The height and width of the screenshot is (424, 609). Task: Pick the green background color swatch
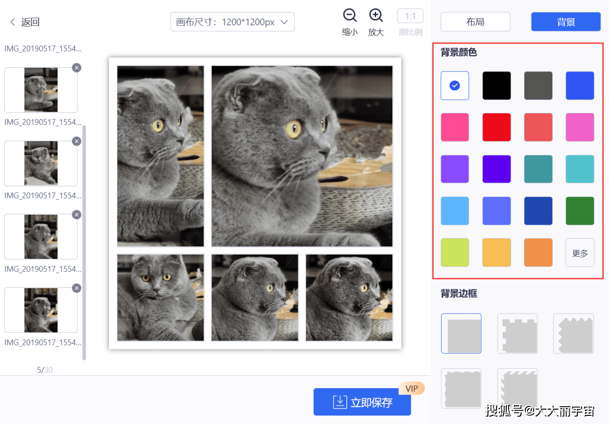click(580, 211)
